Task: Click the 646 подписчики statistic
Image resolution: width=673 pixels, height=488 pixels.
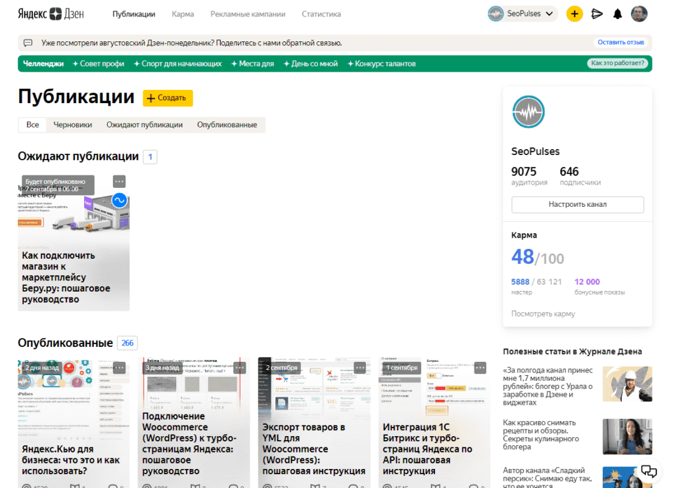Action: pyautogui.click(x=580, y=176)
